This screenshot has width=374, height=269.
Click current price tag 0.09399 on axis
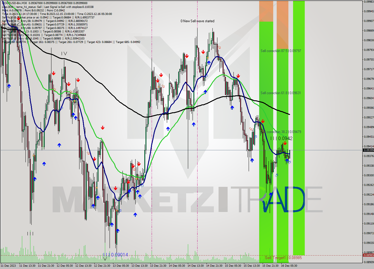point(368,150)
